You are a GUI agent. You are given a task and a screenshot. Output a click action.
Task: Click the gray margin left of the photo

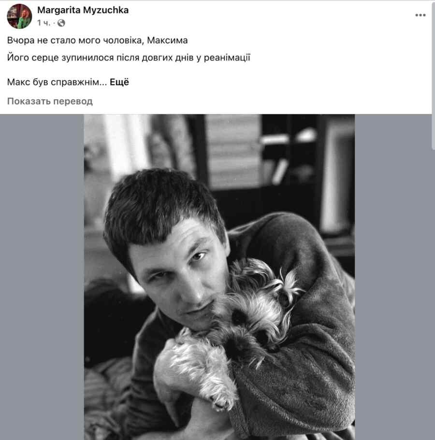click(42, 277)
